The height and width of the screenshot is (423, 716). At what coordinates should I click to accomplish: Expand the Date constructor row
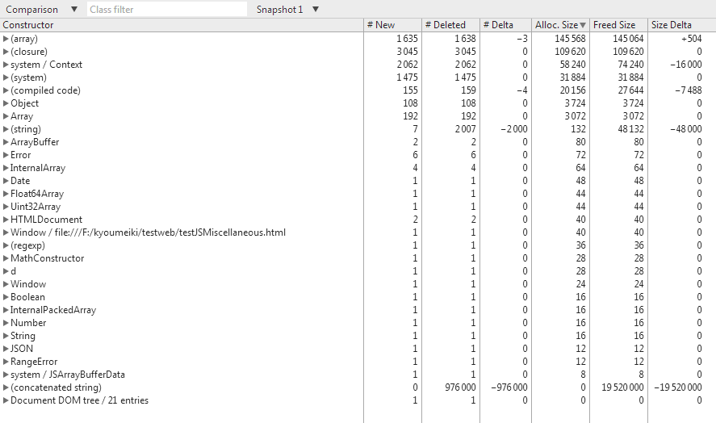coord(6,181)
